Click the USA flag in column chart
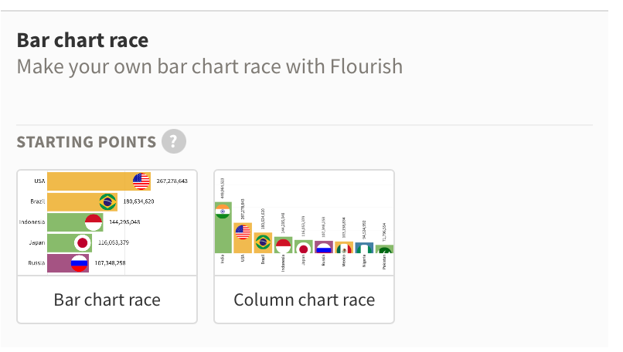 click(243, 232)
